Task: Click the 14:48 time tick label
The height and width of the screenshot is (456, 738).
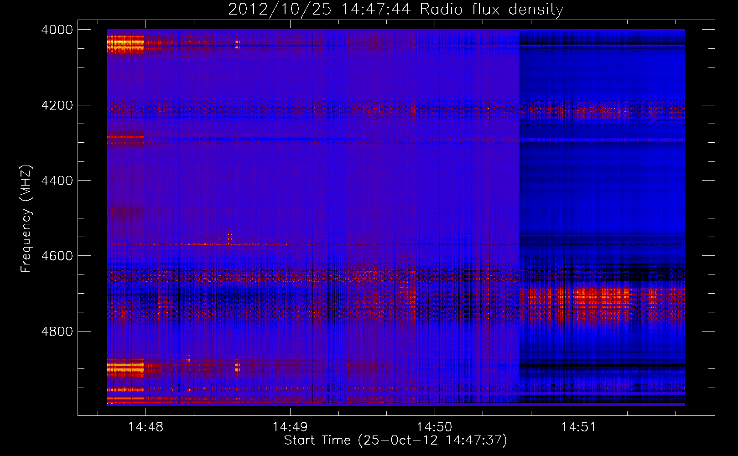Action: pos(146,427)
